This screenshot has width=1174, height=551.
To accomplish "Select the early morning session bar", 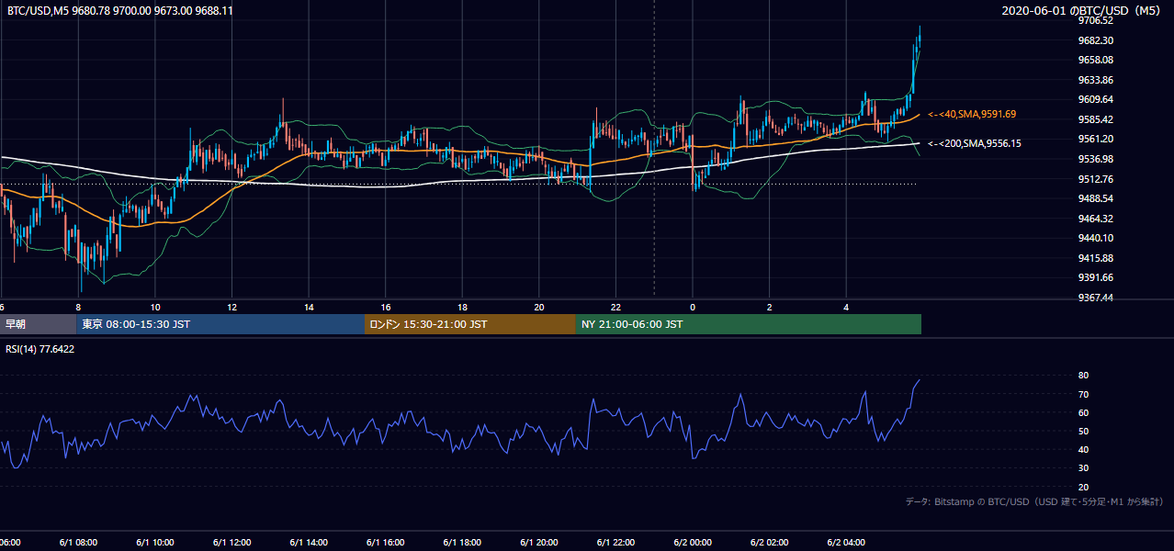I will point(38,324).
